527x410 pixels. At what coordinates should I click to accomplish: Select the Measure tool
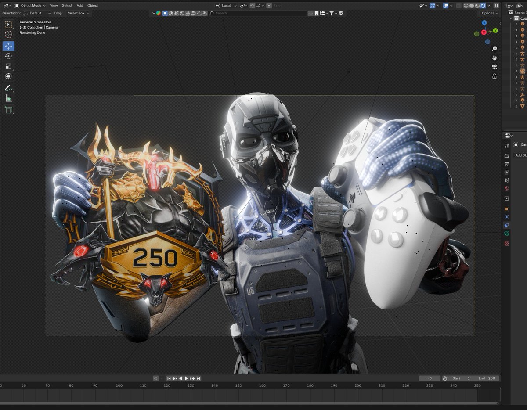8,98
